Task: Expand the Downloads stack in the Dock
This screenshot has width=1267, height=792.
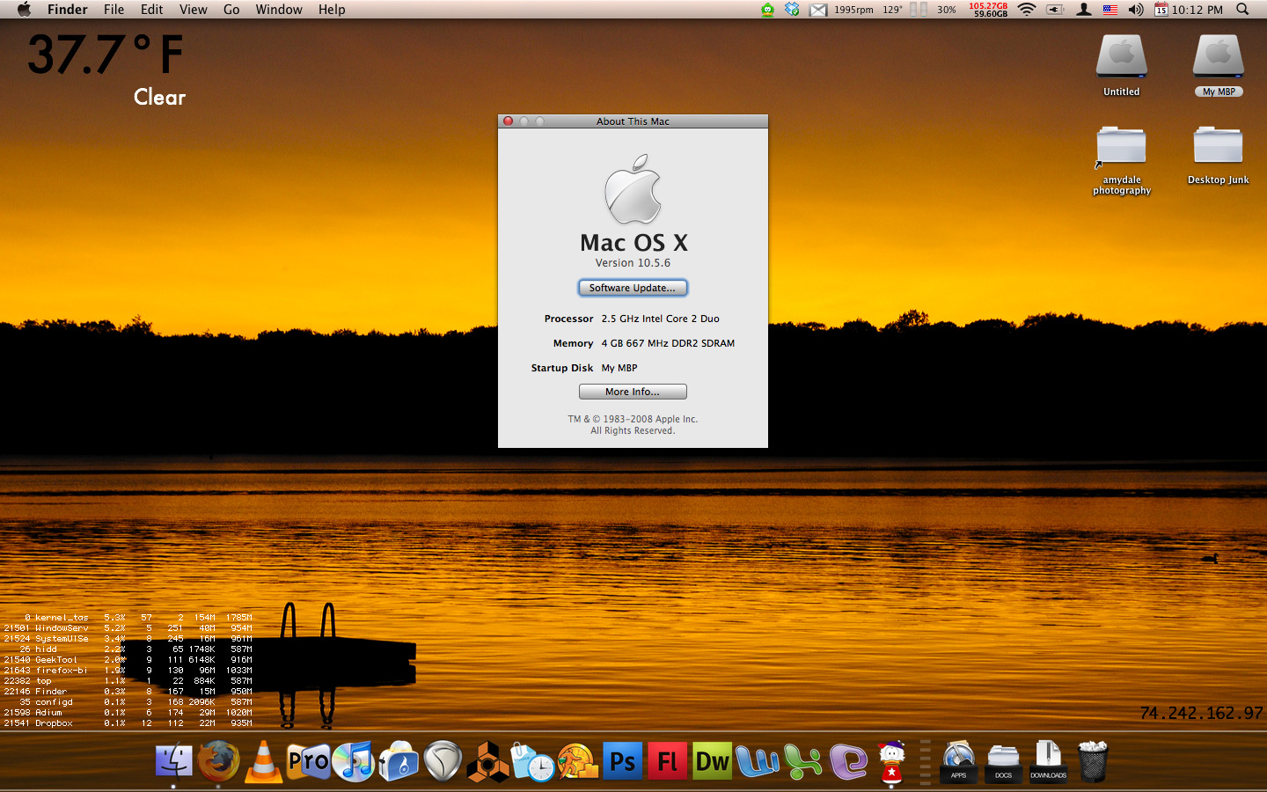Action: click(1048, 761)
